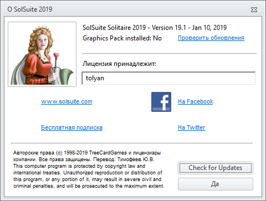Open the 'На Facebook' link

195,101
